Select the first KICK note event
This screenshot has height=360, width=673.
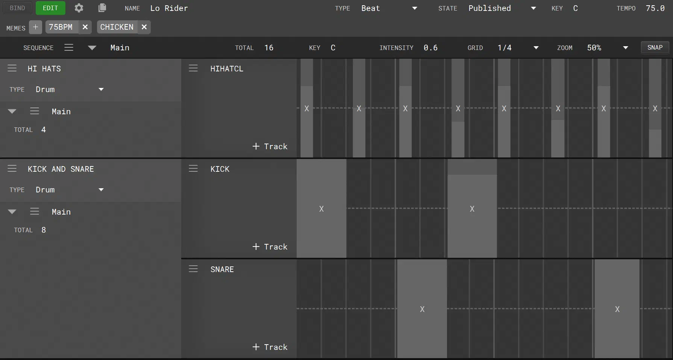point(321,209)
